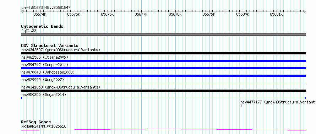Screen dimensions: 316x134
Task: Click the thin blue line under nsv829999
Action: pyautogui.click(x=164, y=83)
